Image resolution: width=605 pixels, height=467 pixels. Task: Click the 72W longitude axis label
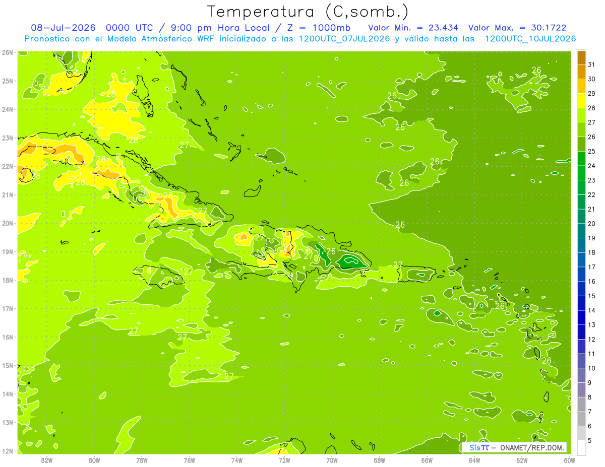point(284,460)
